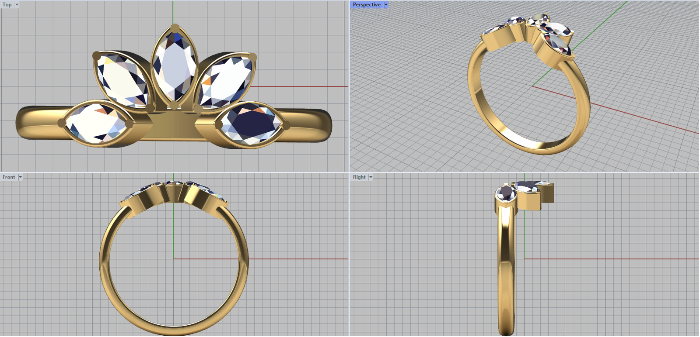Open the Top viewport dropdown arrow
The width and height of the screenshot is (700, 337).
17,5
